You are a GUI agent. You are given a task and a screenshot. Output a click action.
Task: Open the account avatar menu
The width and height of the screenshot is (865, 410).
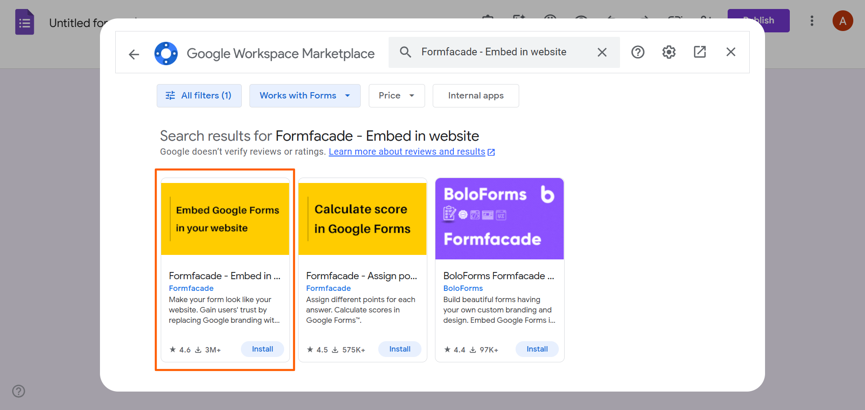point(843,21)
